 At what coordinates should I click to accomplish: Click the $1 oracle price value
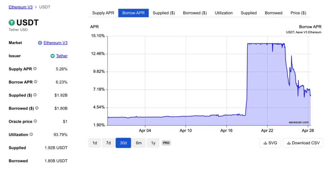[x=65, y=122]
